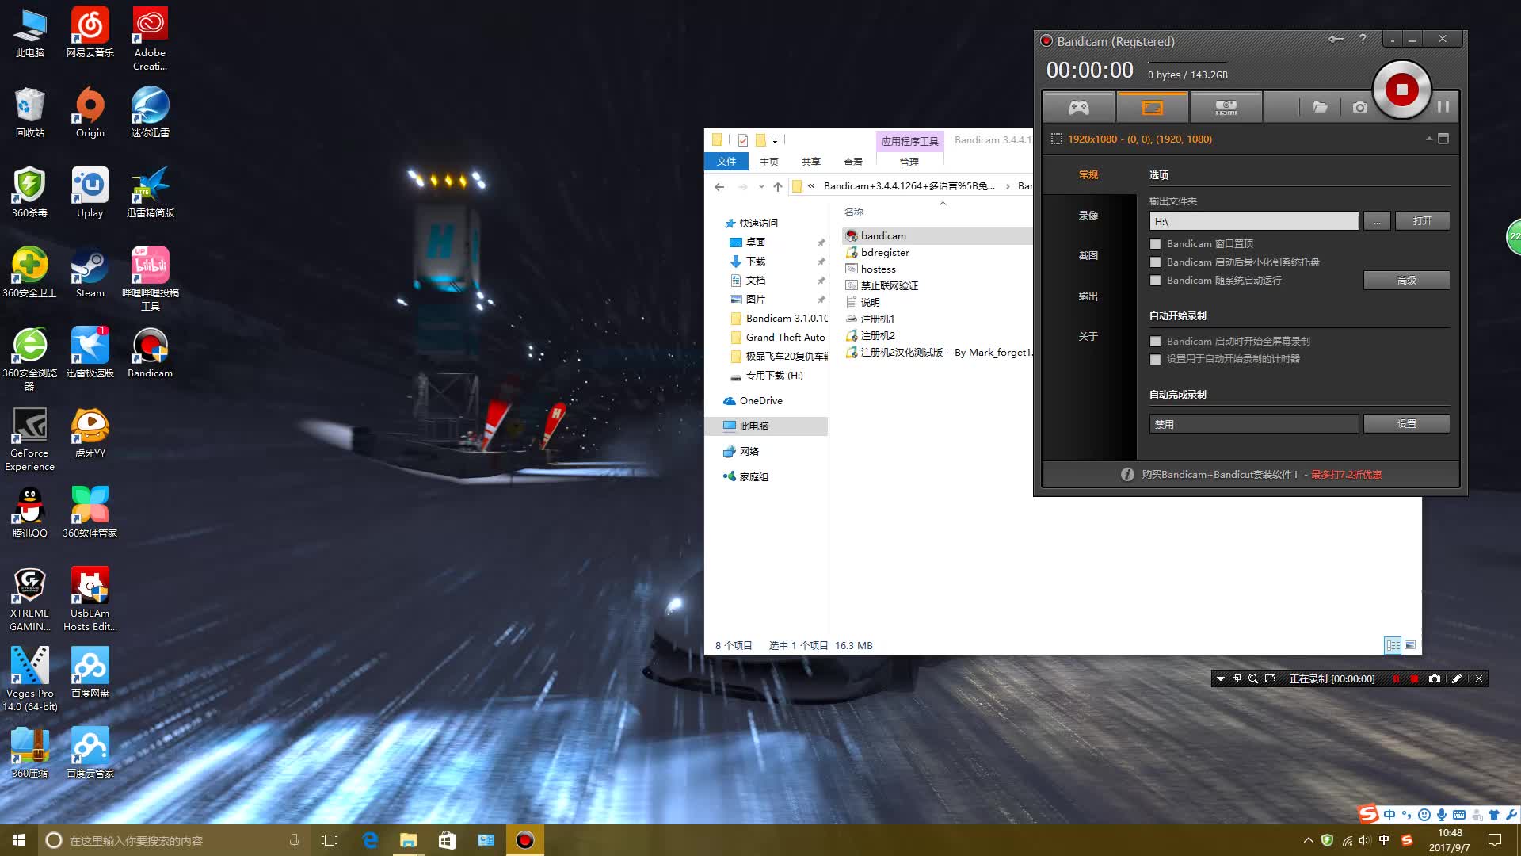Toggle the fullscreen window icon next to resolution
Viewport: 1521px width, 856px height.
(x=1443, y=139)
